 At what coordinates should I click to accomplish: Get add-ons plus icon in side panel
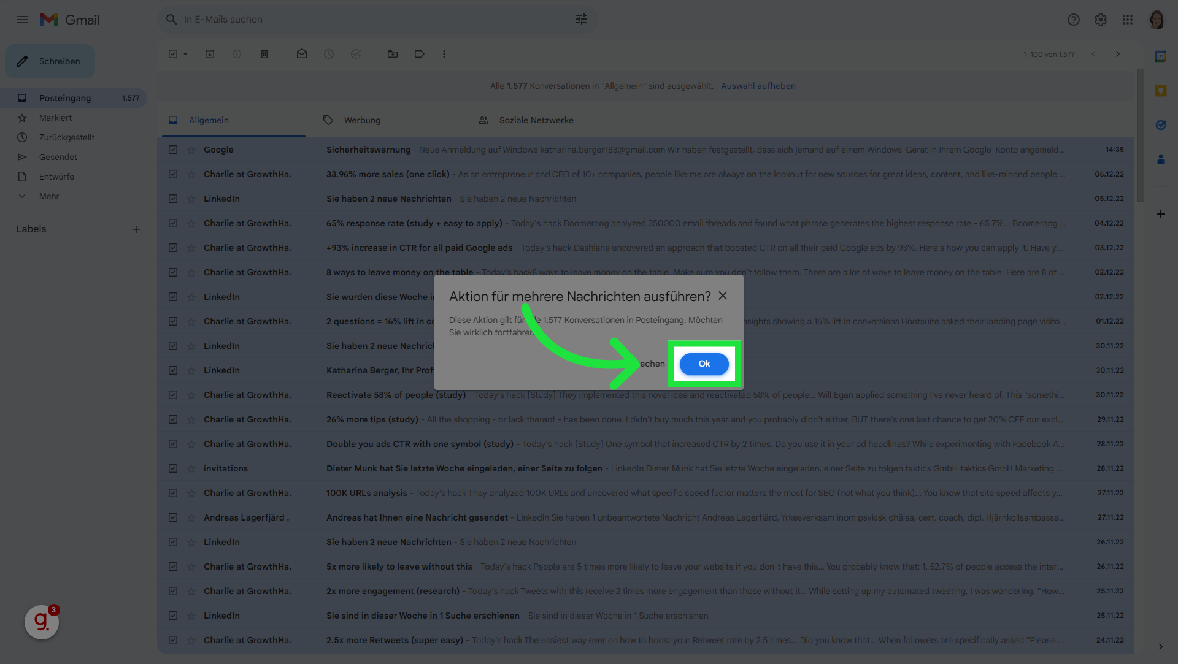tap(1160, 214)
